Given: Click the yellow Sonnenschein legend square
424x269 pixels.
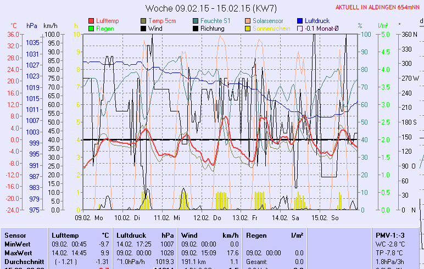Looking at the screenshot, I should [248, 29].
